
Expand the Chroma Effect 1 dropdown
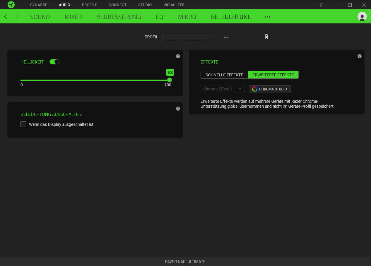pyautogui.click(x=222, y=89)
